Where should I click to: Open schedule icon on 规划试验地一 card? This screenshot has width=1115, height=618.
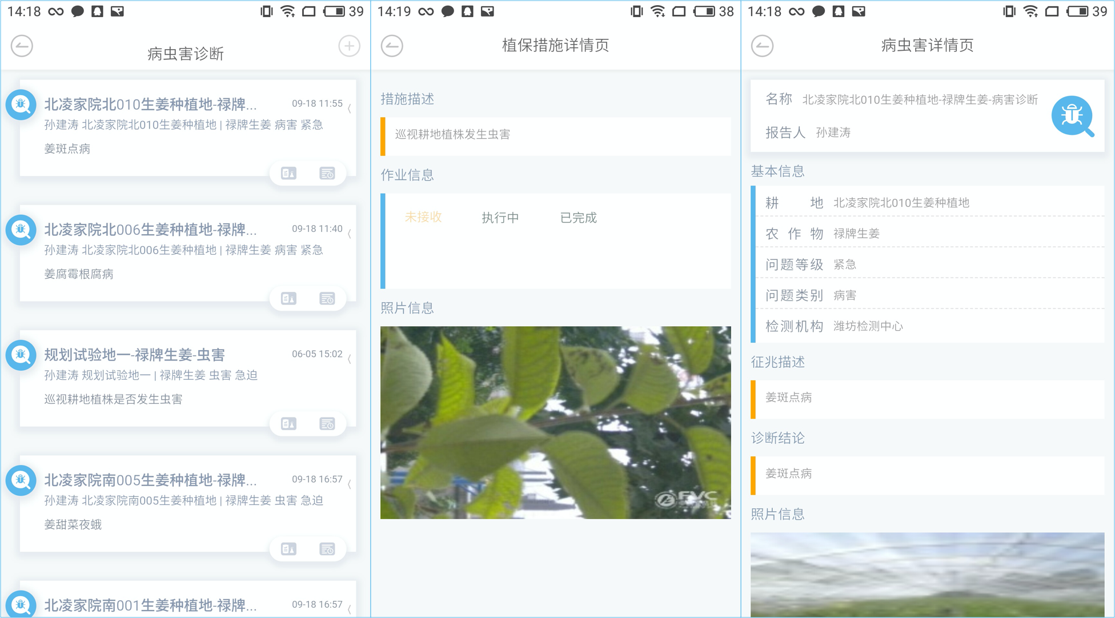(x=327, y=423)
